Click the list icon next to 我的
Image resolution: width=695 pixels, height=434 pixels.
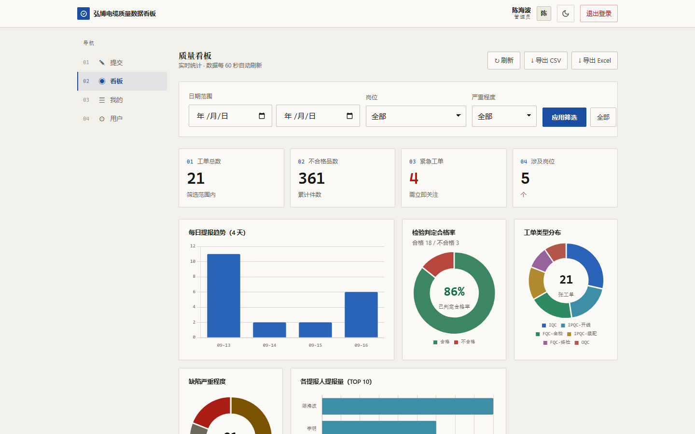pyautogui.click(x=102, y=100)
